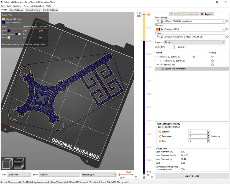Open the Show Options dropdown
230x184 pixels.
point(59,175)
